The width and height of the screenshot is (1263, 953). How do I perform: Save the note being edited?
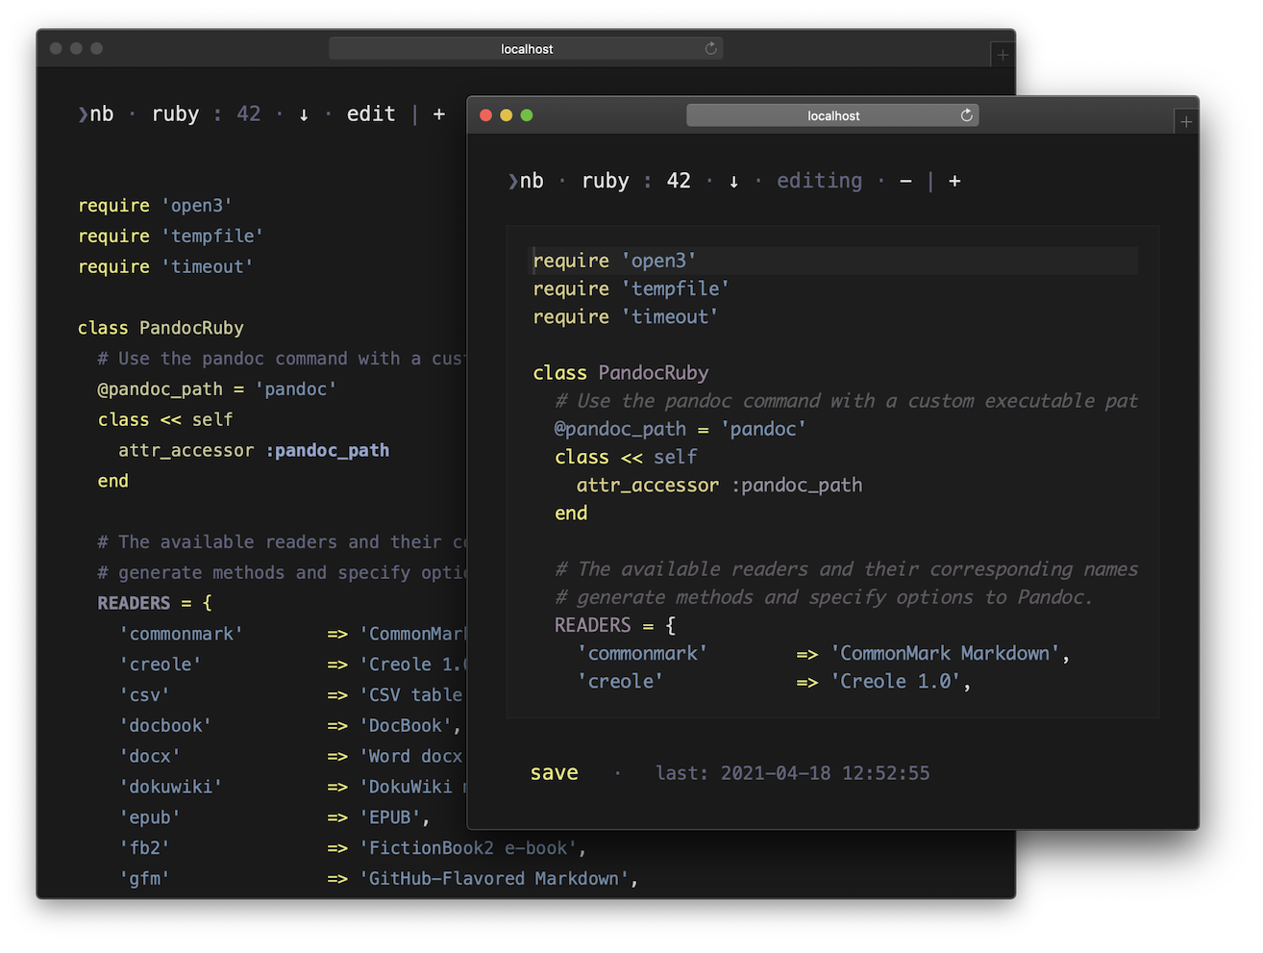coord(555,773)
